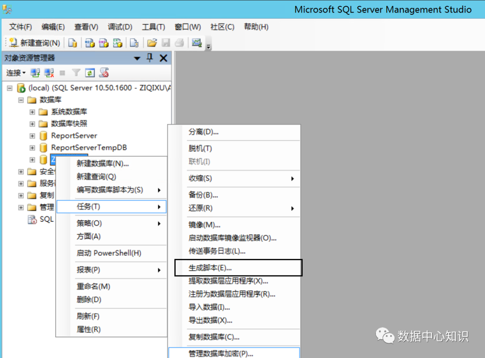This screenshot has width=485, height=358.
Task: Click the Print icon in toolbar
Action: (180, 43)
